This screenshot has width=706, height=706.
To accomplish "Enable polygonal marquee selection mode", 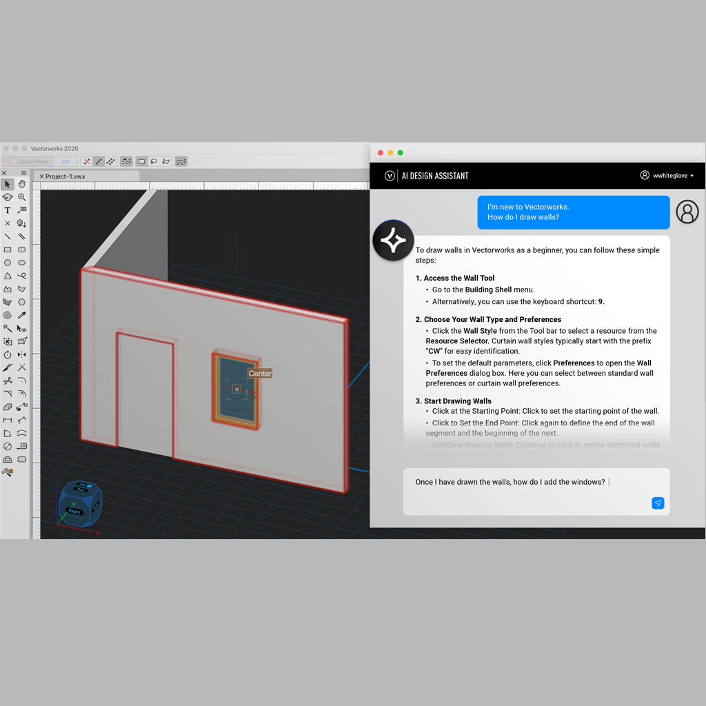I will (166, 161).
